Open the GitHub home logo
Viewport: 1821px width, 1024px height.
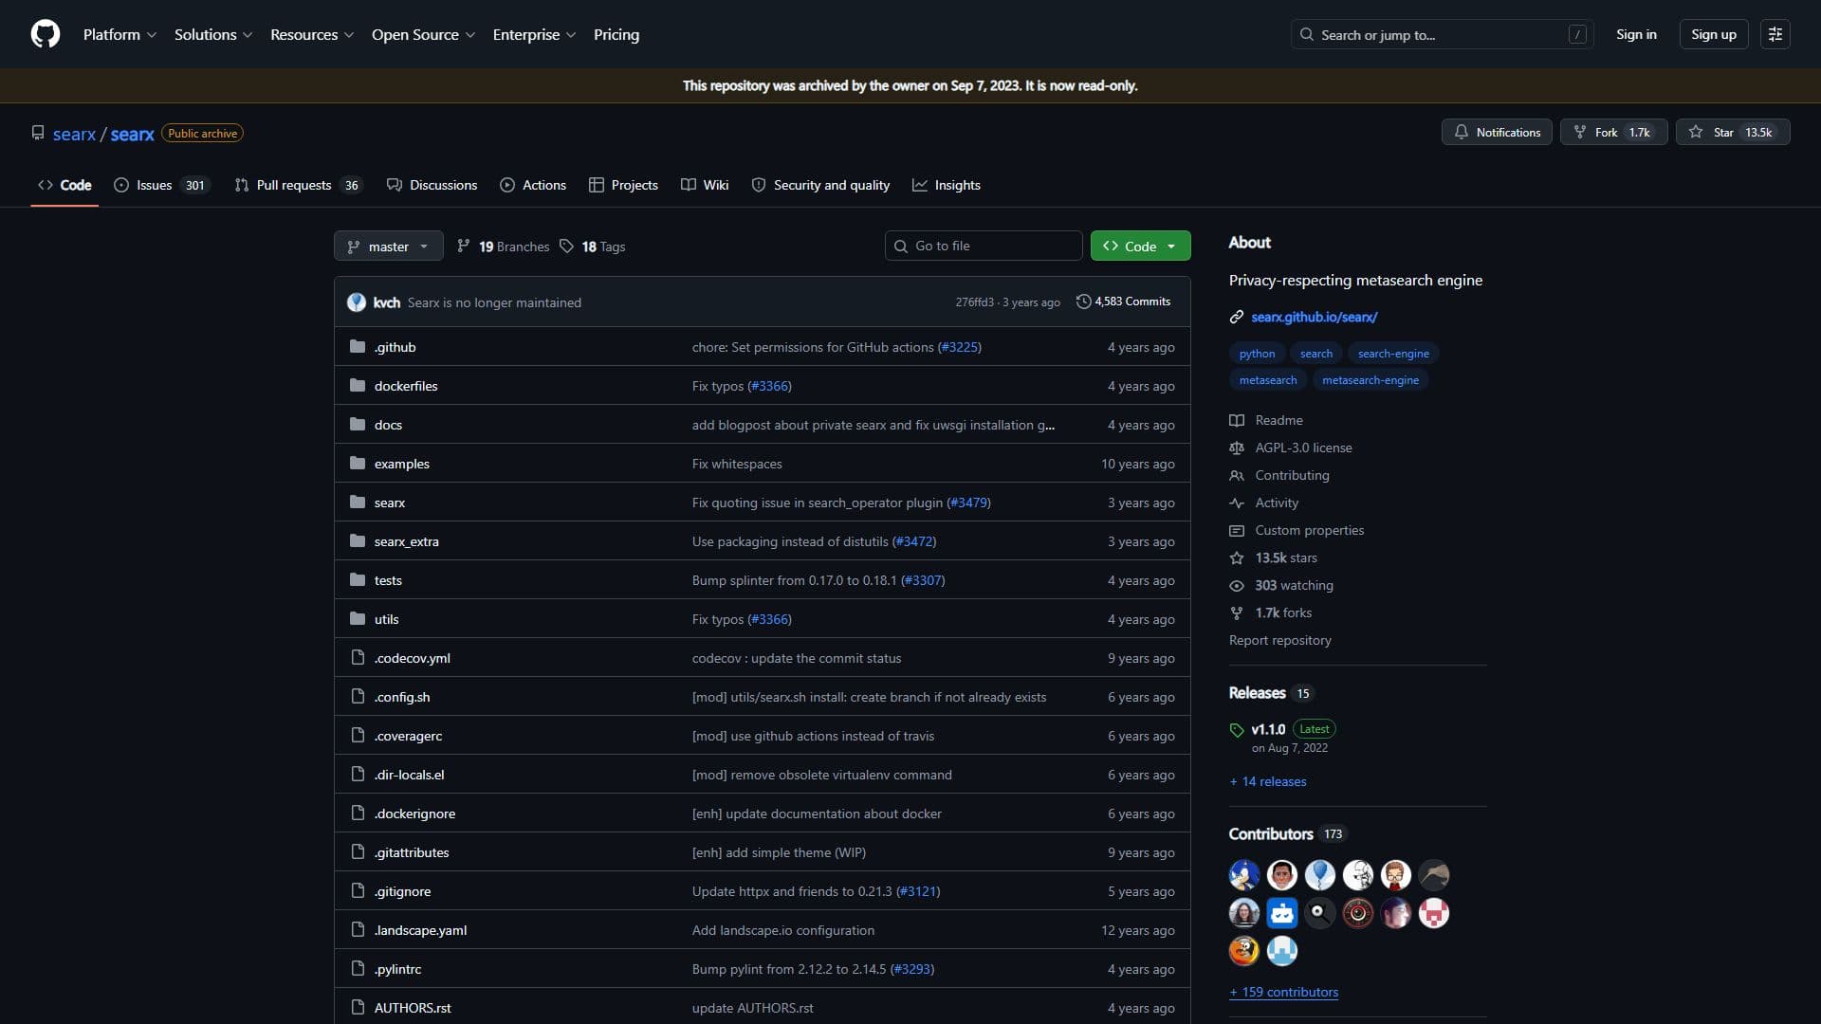46,34
